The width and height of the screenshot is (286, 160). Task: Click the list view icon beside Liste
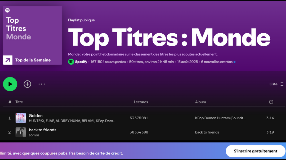281,84
